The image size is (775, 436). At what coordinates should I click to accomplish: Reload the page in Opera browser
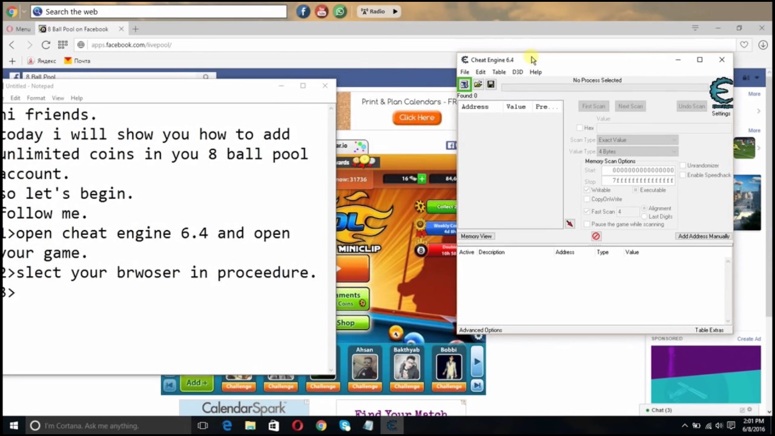click(x=45, y=45)
